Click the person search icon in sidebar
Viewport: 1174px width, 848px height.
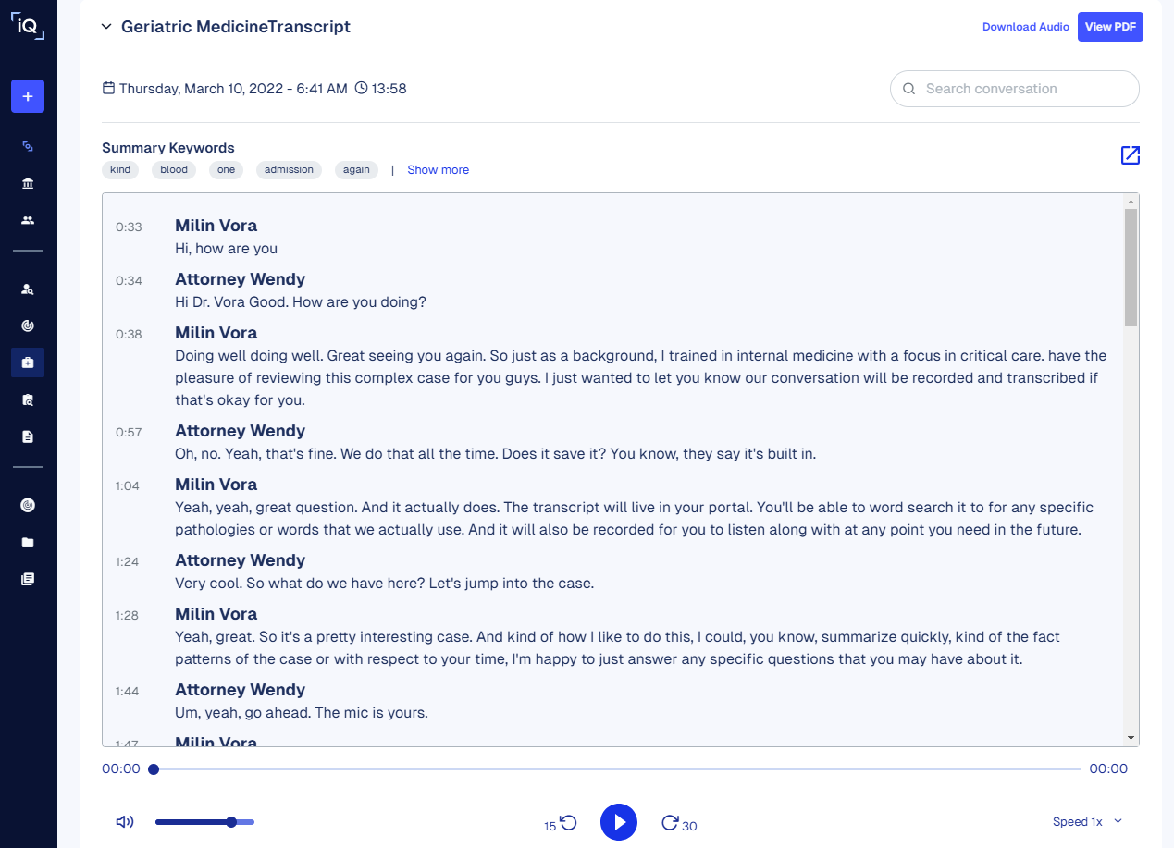point(28,289)
